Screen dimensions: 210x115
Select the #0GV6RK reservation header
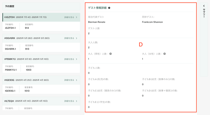pos(41,38)
